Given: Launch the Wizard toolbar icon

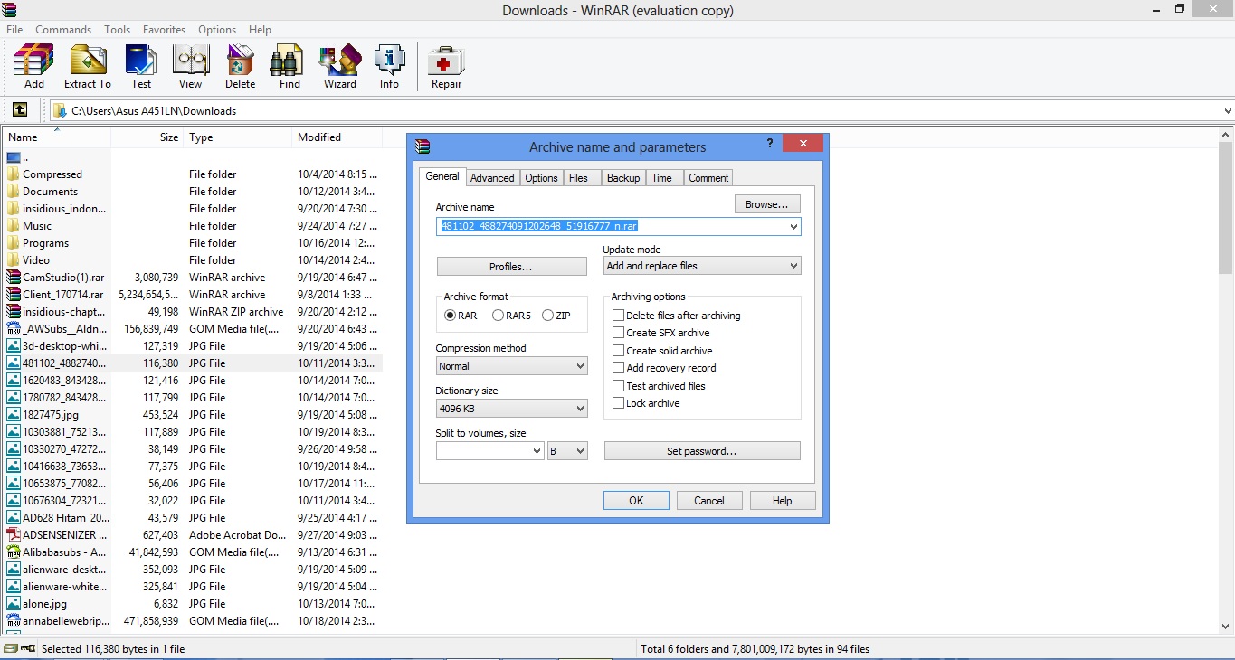Looking at the screenshot, I should click(339, 61).
